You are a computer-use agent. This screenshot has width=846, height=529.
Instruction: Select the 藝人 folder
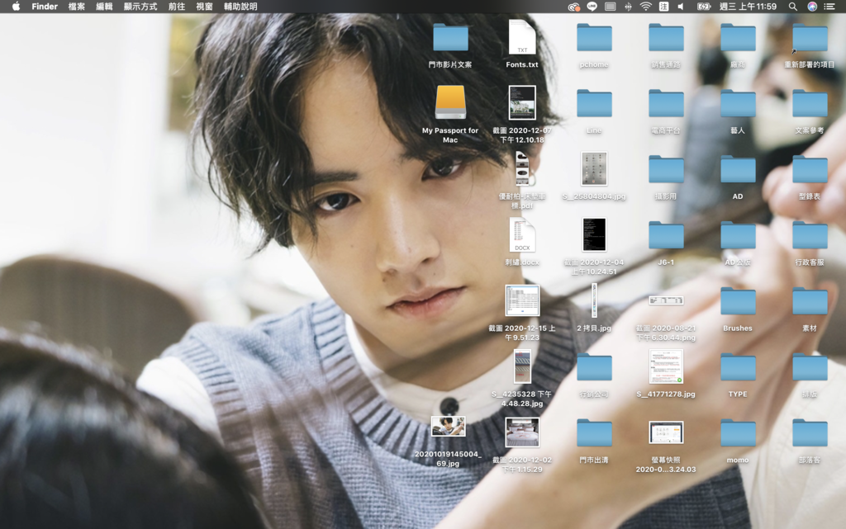[x=738, y=103]
